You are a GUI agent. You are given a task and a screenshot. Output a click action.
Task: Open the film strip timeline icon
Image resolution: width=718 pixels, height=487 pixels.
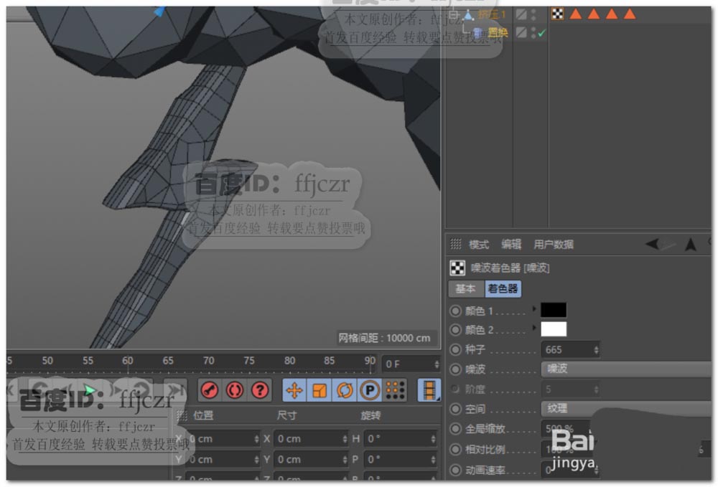click(429, 389)
